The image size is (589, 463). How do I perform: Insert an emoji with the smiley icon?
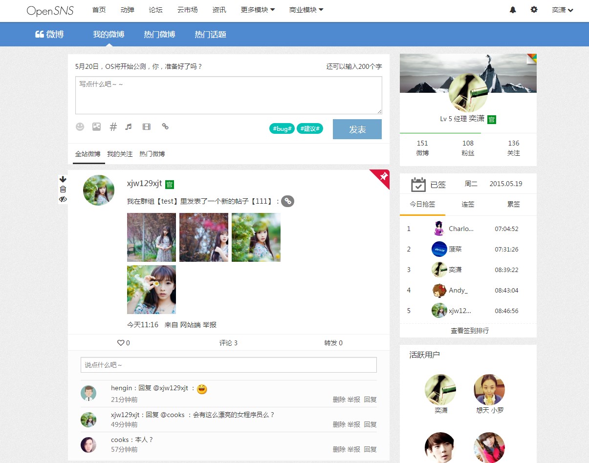click(x=80, y=126)
